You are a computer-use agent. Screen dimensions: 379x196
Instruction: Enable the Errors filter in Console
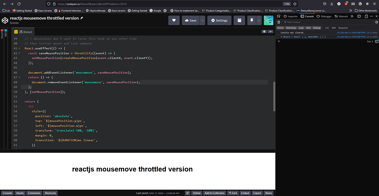pos(280,28)
